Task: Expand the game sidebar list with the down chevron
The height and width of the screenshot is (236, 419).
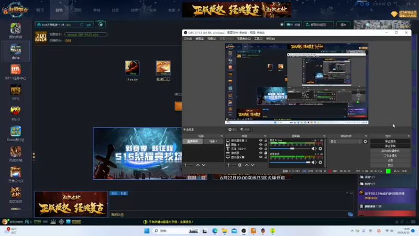Action: pyautogui.click(x=16, y=213)
